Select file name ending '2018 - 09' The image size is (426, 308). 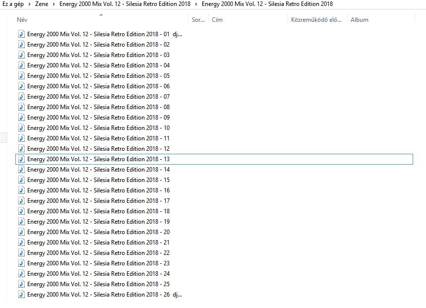point(98,118)
